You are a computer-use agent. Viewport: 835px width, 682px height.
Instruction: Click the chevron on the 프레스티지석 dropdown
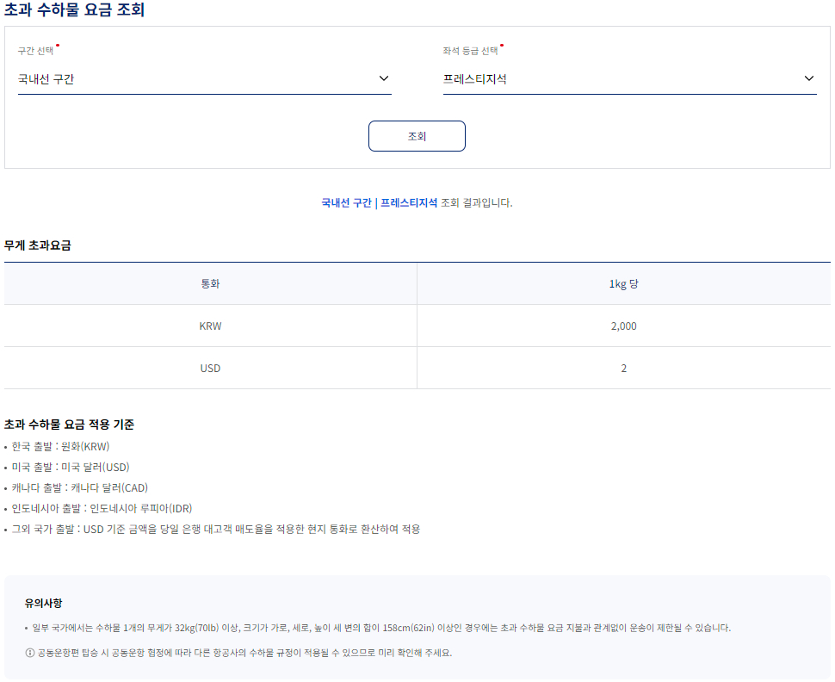point(808,78)
